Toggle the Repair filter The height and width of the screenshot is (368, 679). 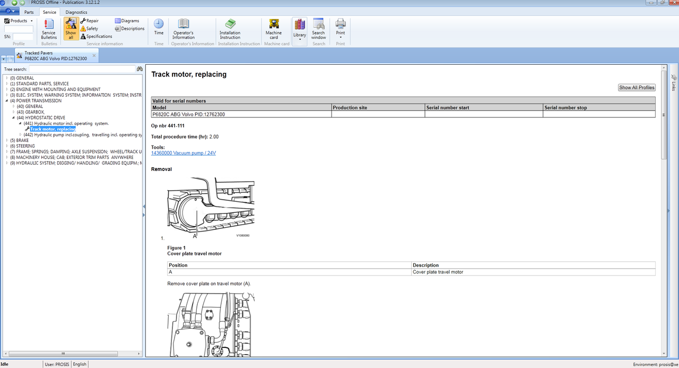pos(89,21)
